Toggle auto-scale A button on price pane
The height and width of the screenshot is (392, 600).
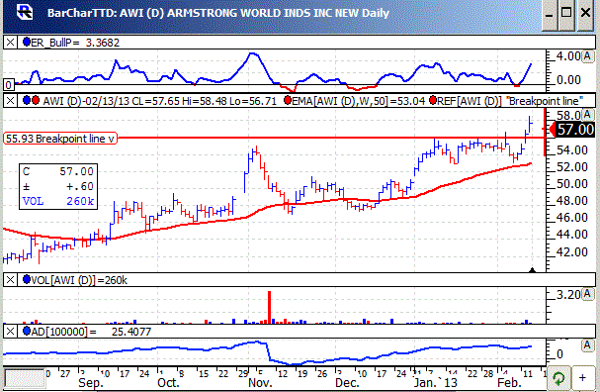[x=587, y=115]
